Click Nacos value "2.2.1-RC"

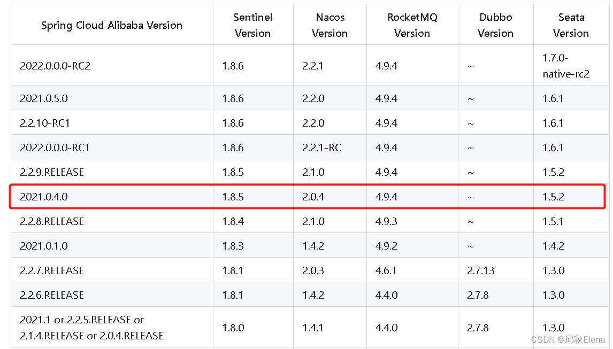pos(322,148)
